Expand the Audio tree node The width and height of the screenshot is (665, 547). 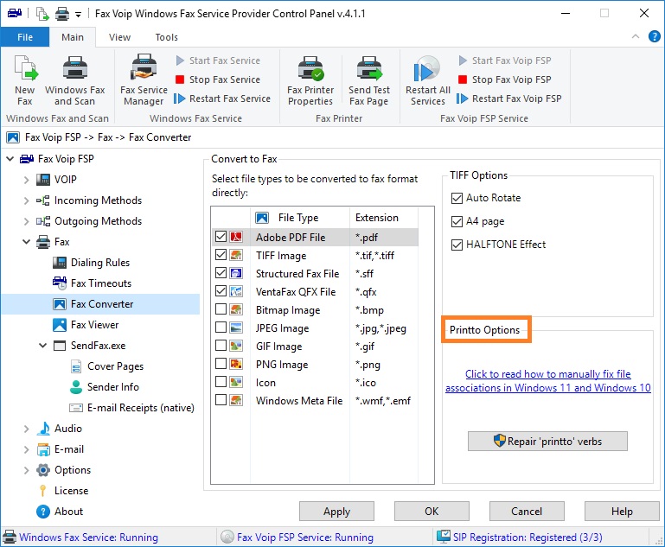pos(26,429)
